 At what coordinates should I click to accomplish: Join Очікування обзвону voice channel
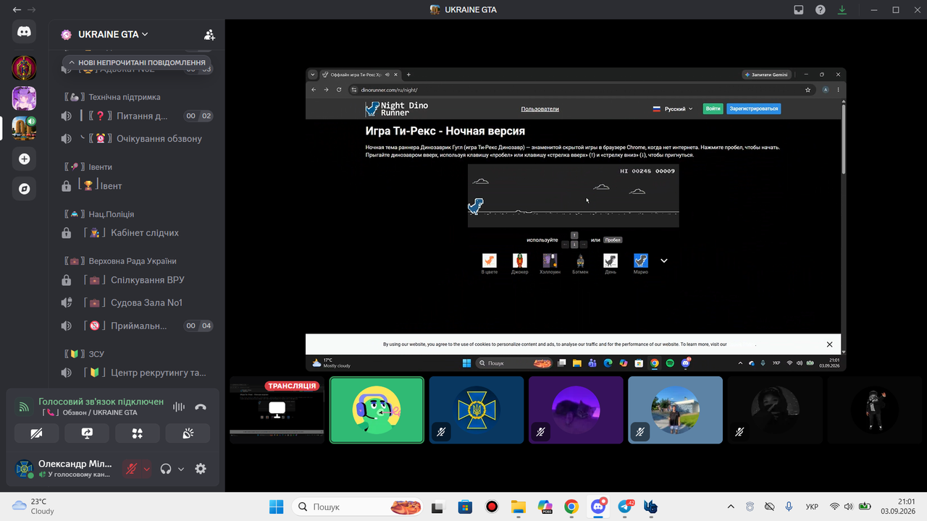(x=136, y=138)
